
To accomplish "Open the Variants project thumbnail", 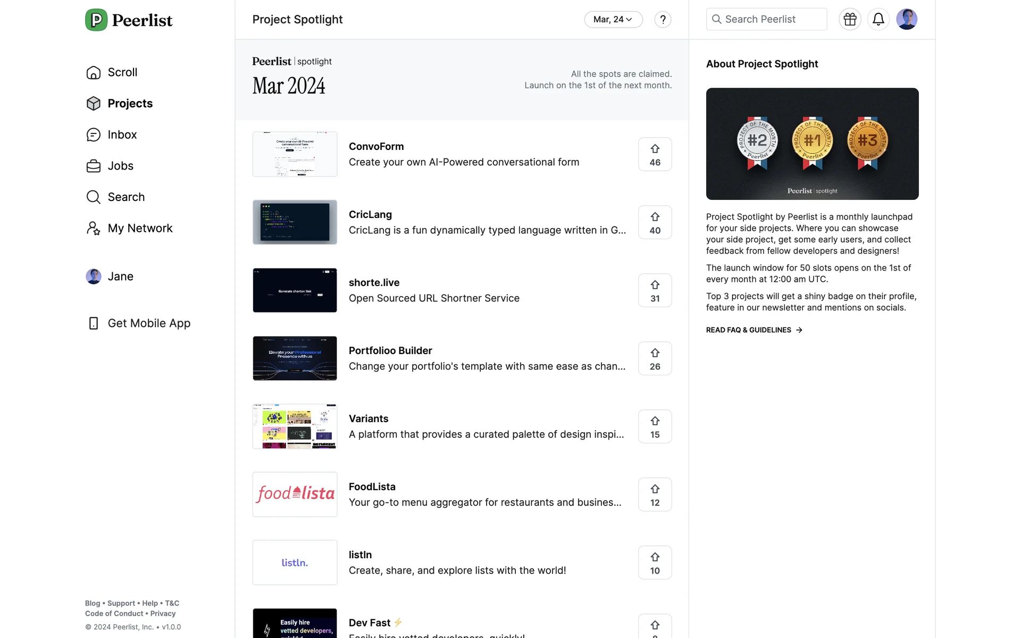I will pos(295,426).
